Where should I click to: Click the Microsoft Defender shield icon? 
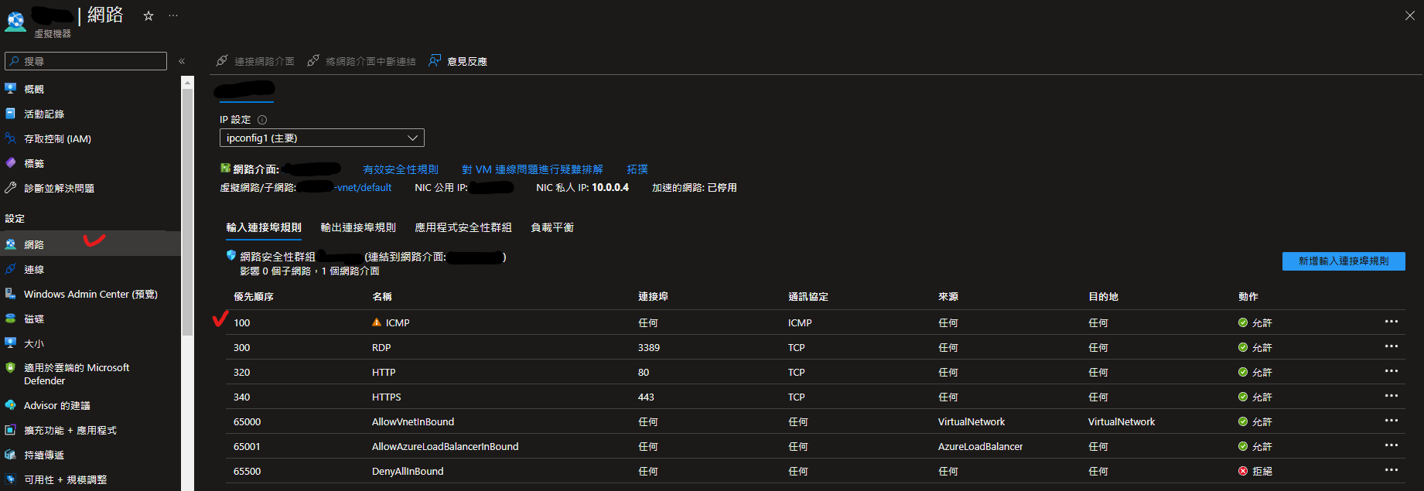11,368
